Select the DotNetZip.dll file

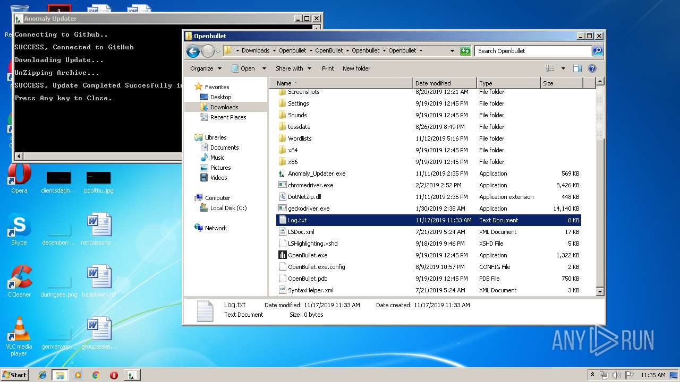(x=304, y=197)
